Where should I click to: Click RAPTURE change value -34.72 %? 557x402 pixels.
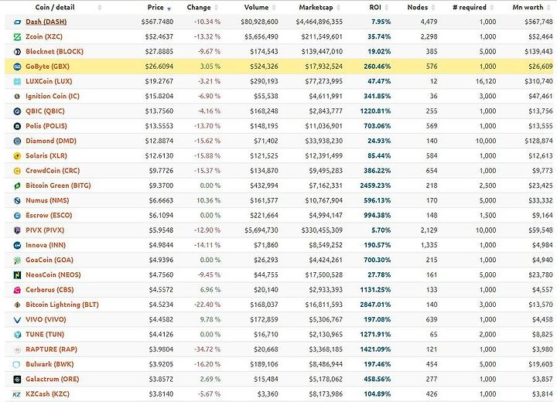click(x=207, y=349)
